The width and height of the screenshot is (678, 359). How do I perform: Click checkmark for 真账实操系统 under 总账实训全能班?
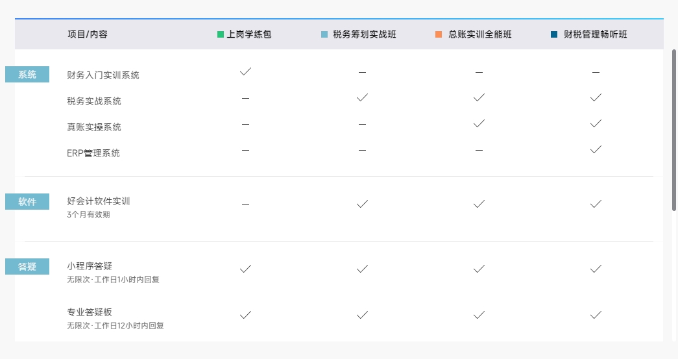click(x=479, y=124)
